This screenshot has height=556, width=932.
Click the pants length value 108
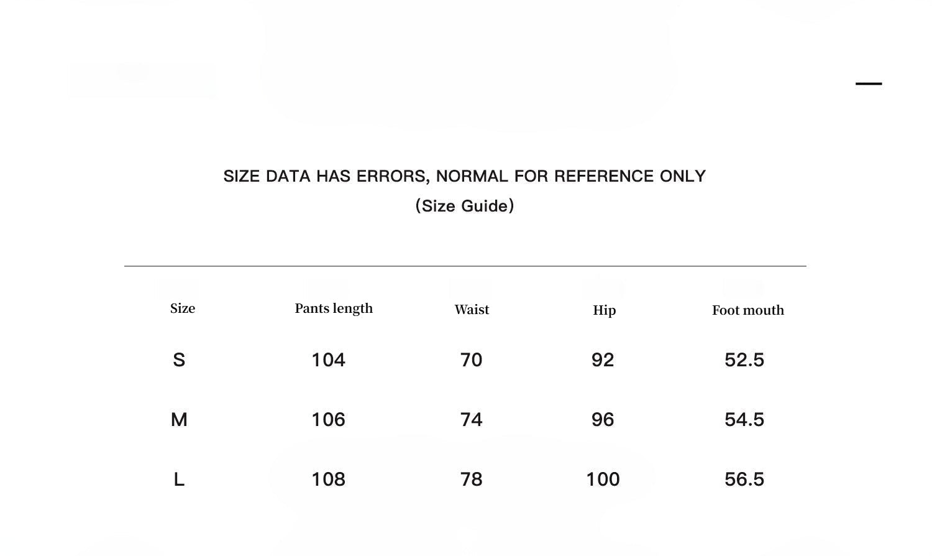click(328, 480)
